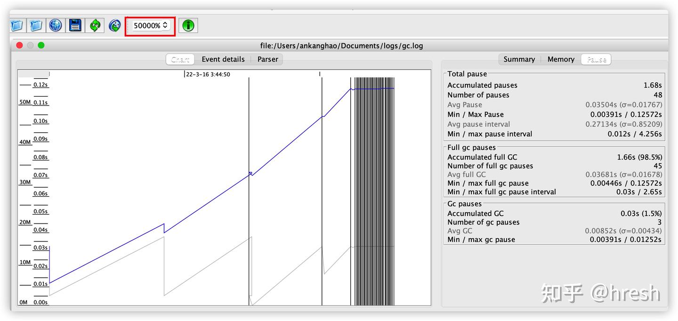Click the timestamp marker 22-3-16 3:44:50

208,74
